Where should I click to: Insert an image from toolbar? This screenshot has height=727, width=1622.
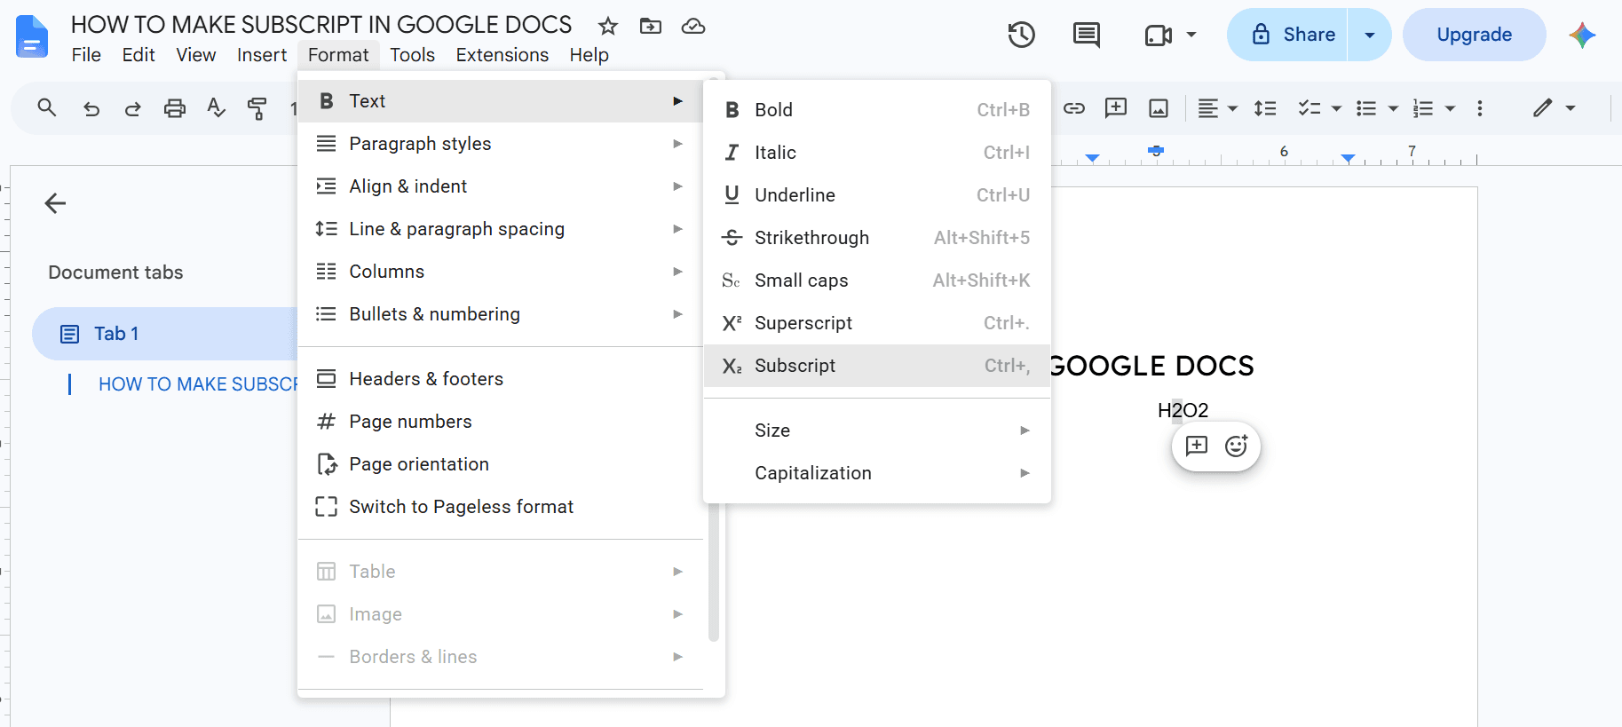[x=1159, y=108]
